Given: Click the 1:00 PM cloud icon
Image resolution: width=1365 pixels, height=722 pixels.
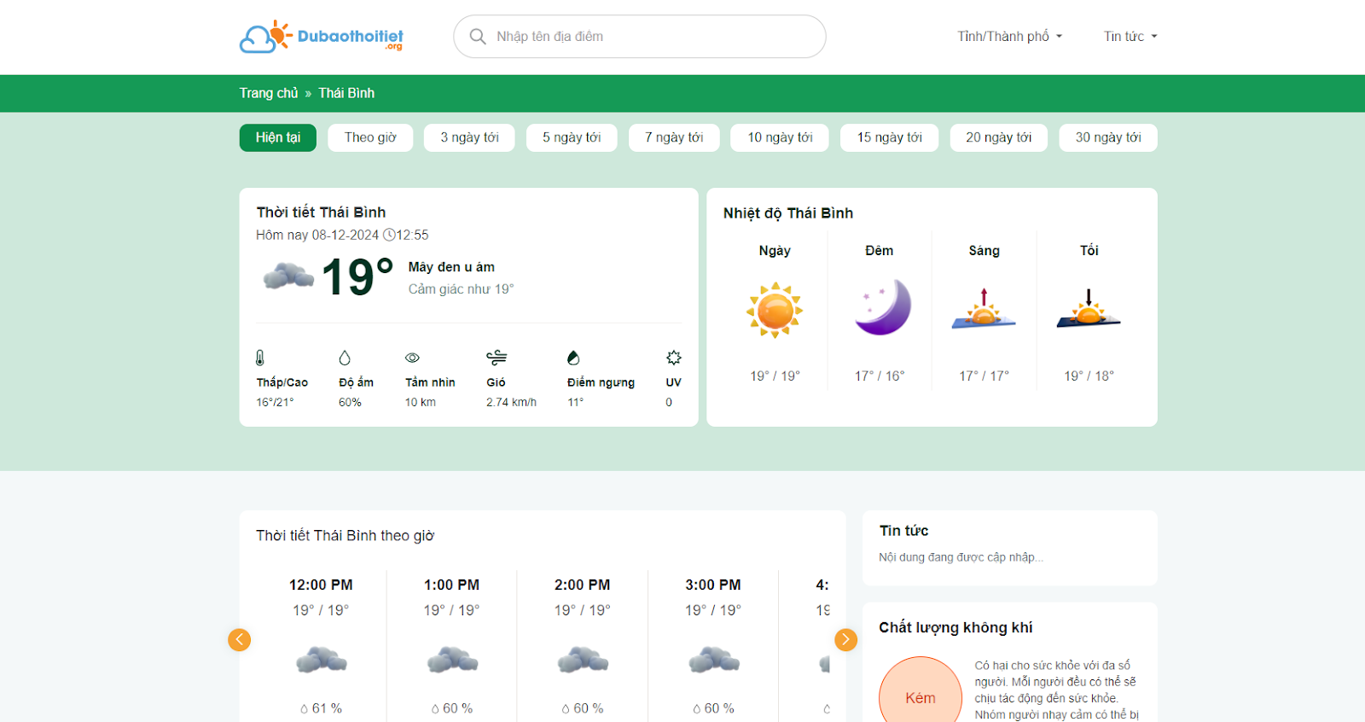Looking at the screenshot, I should coord(452,660).
